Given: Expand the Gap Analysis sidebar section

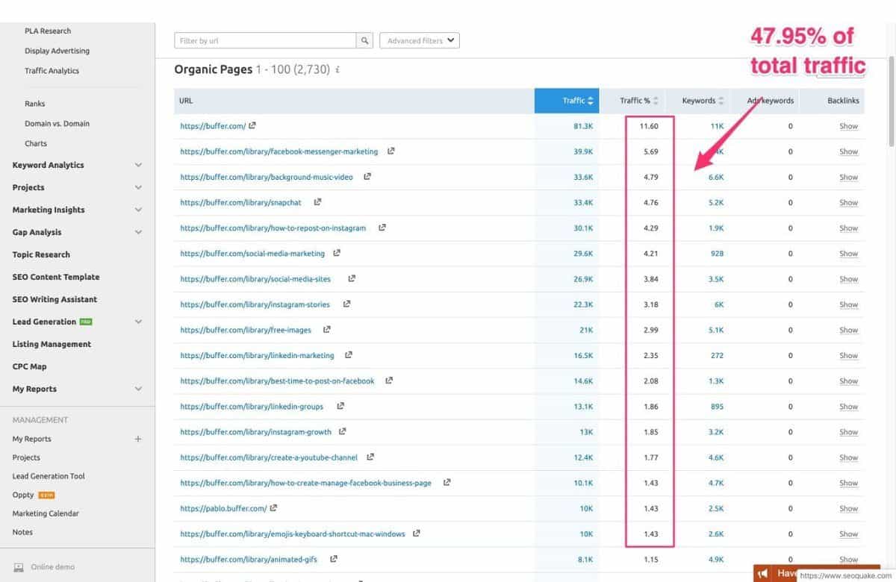Looking at the screenshot, I should coord(138,233).
